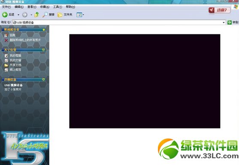Viewport: 239px width, 165px height.
Task: Expand the address bar dropdown
Action: (224, 23)
